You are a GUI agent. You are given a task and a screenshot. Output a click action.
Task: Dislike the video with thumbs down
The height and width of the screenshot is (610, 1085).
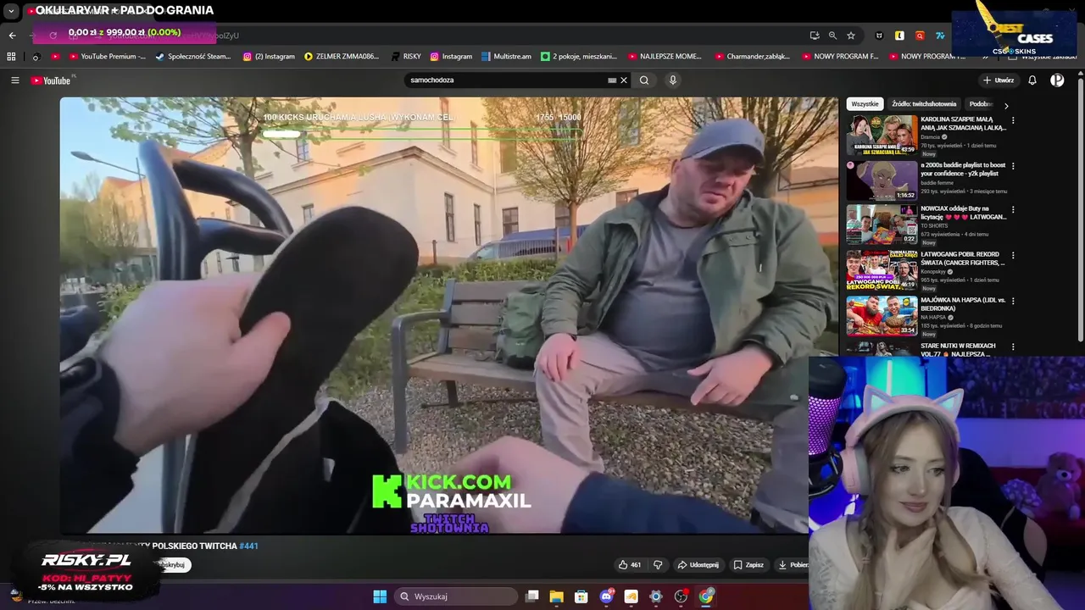[658, 565]
